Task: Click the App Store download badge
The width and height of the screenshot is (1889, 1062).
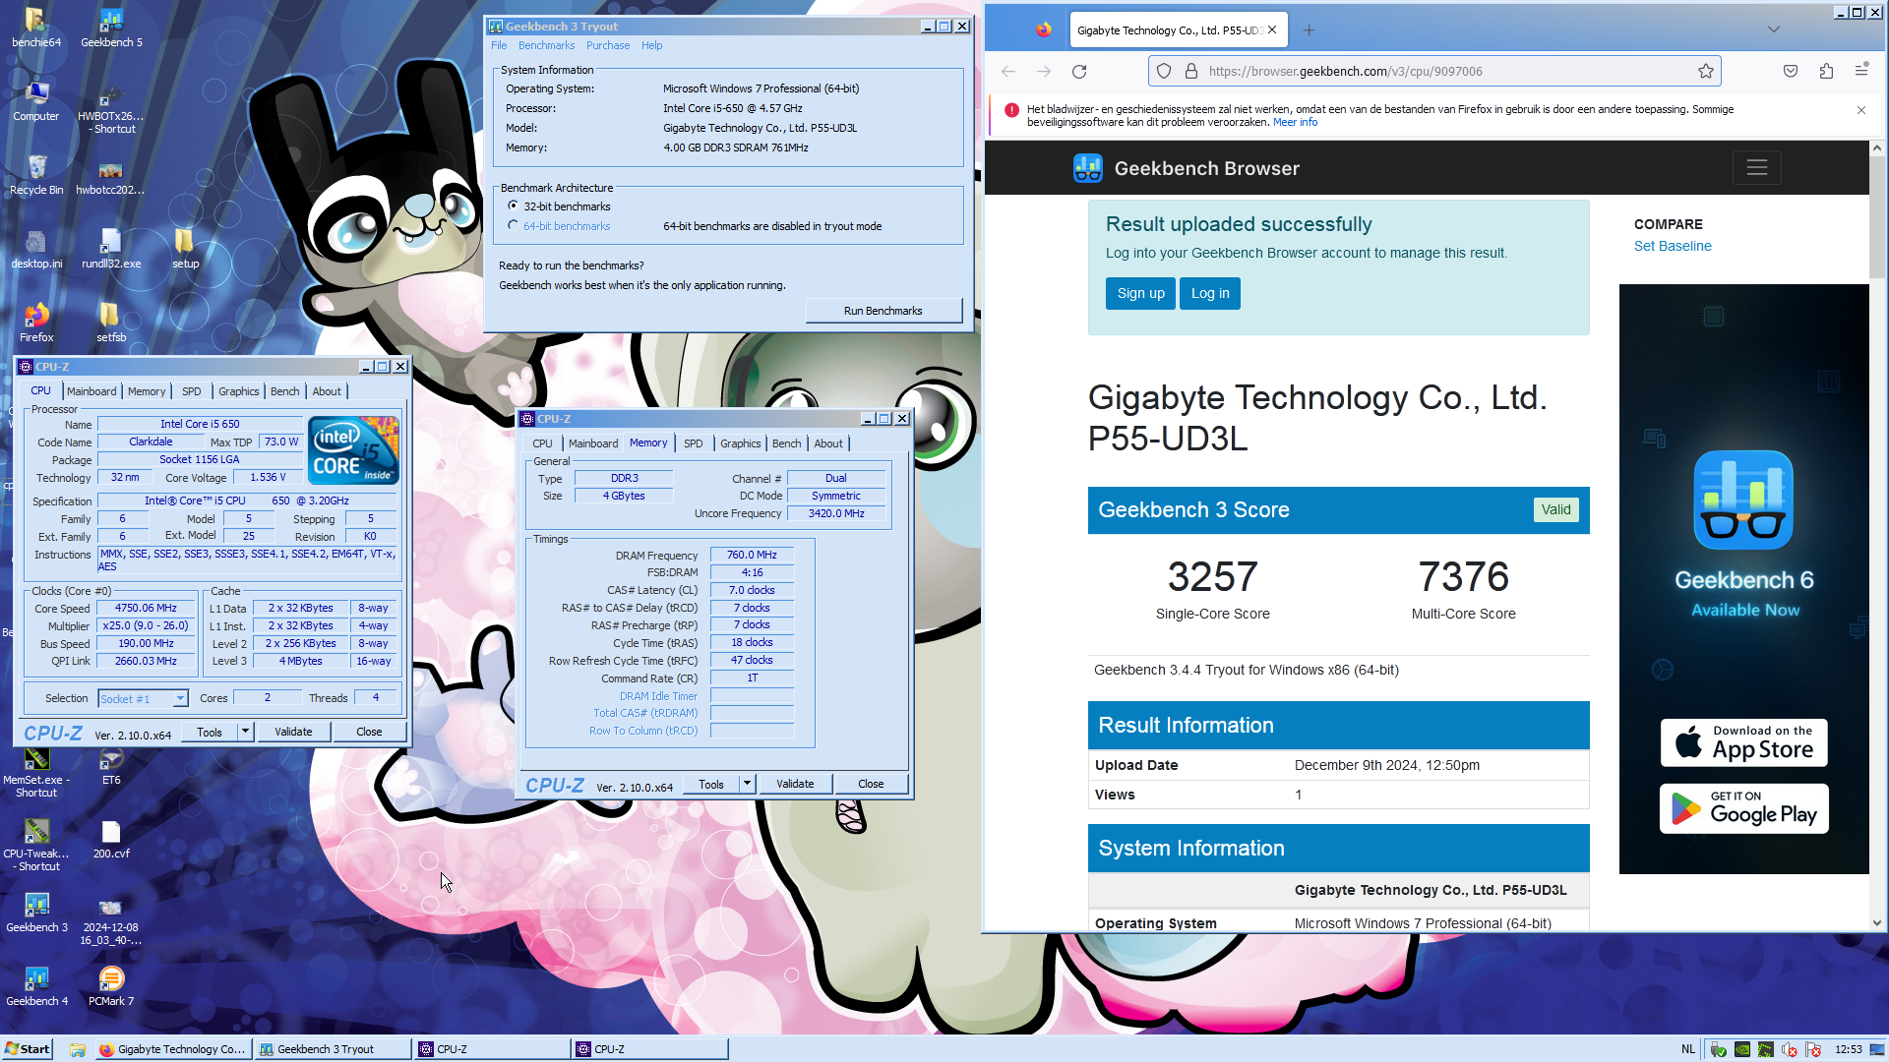Action: [1743, 742]
